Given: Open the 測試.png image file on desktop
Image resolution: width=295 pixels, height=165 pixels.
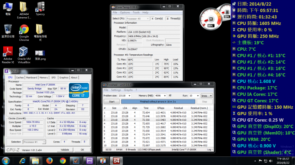Looking at the screenshot, I should [40, 55].
